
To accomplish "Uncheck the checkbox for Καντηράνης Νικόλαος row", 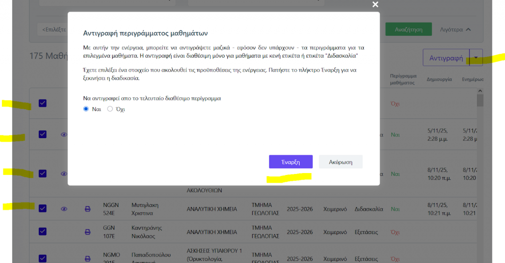I will pyautogui.click(x=42, y=232).
